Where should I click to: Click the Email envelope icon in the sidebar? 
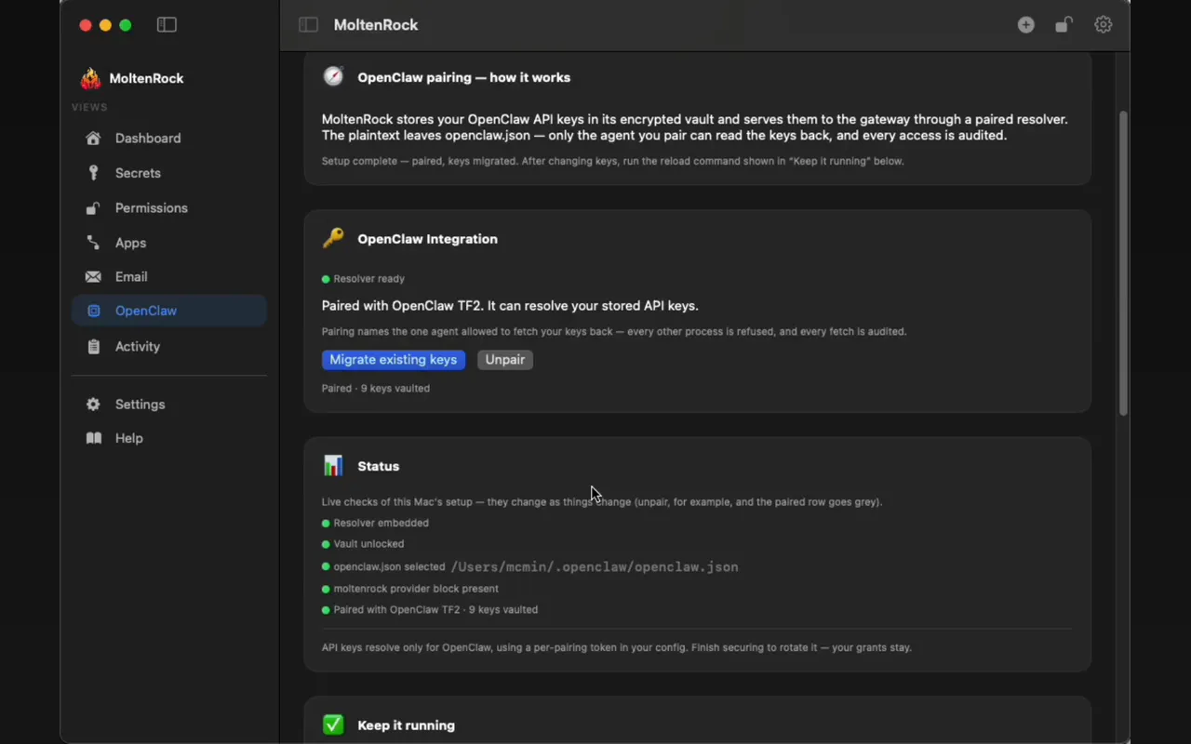93,277
